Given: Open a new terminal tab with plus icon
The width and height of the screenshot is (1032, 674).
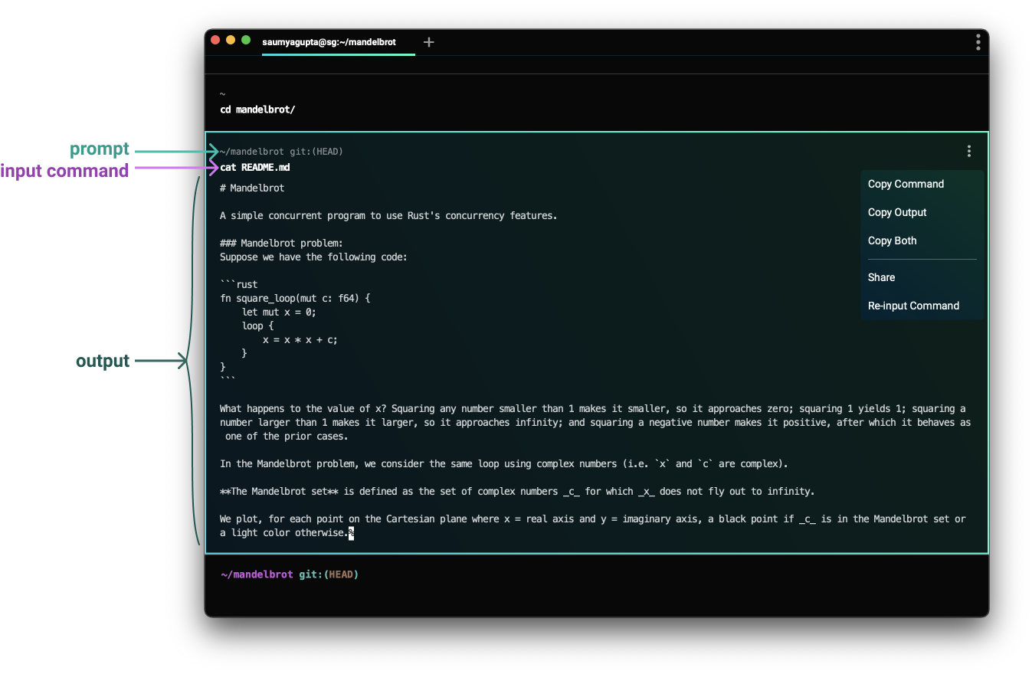Looking at the screenshot, I should (x=429, y=42).
